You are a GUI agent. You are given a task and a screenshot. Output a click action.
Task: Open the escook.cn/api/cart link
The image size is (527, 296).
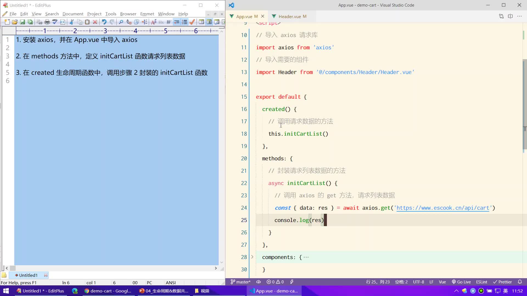pos(443,208)
